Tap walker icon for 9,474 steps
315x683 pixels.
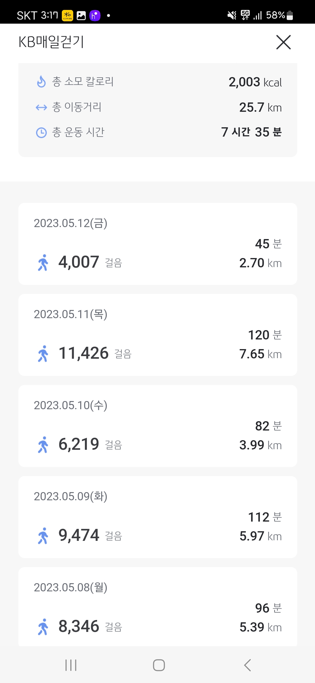coord(43,536)
